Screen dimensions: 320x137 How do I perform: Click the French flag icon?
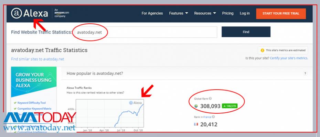196,124
